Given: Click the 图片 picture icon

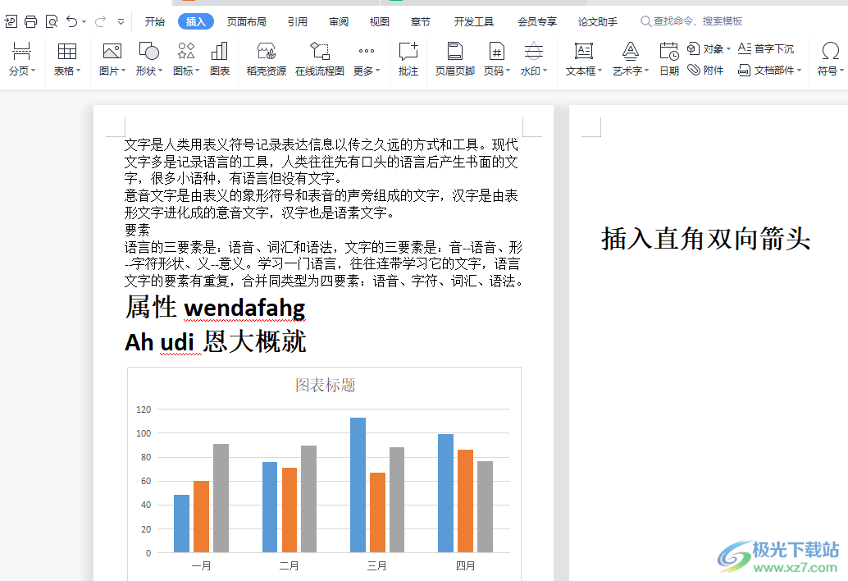Looking at the screenshot, I should [112, 52].
